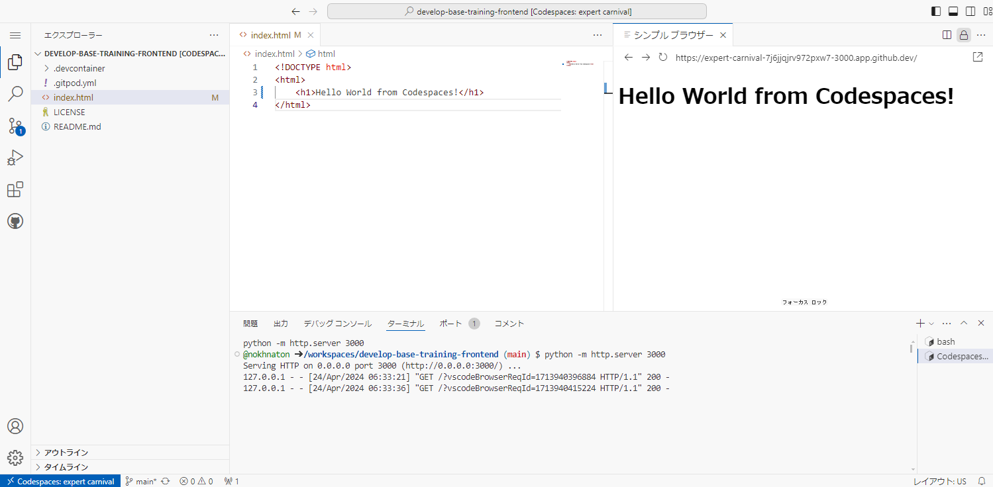Open the Problems panel tab
Image resolution: width=993 pixels, height=487 pixels.
250,324
